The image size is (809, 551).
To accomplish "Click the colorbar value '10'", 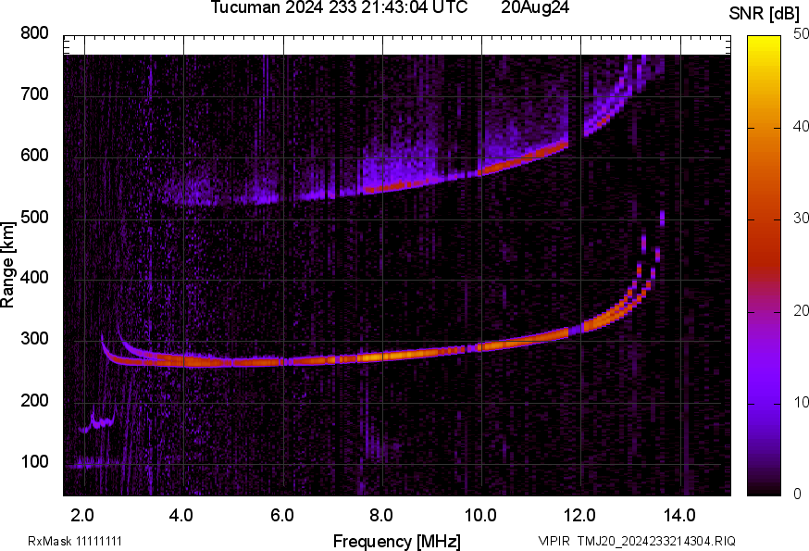I will click(x=801, y=402).
